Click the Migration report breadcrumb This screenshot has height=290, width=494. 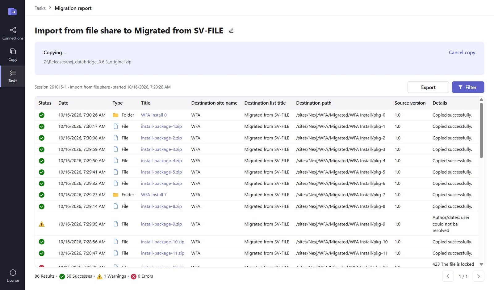(x=73, y=8)
